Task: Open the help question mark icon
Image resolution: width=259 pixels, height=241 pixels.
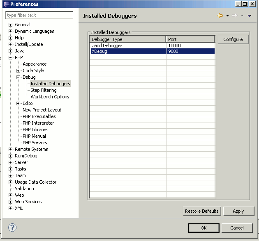Action: click(12, 227)
